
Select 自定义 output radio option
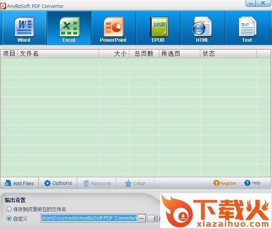click(17, 219)
